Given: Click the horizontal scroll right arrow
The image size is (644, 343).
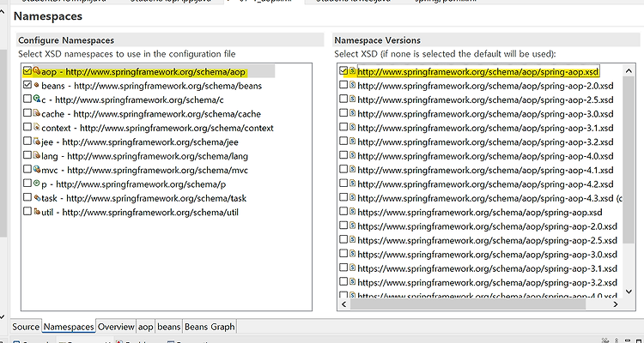Looking at the screenshot, I should tap(616, 304).
